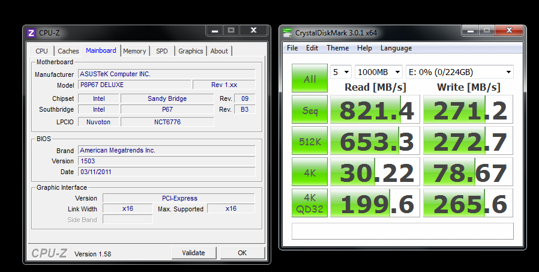539x272 pixels.
Task: Open the Memory tab
Action: tap(134, 51)
